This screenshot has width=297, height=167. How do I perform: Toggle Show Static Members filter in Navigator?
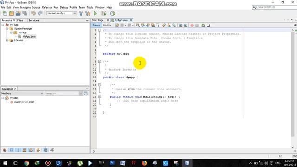[18, 150]
